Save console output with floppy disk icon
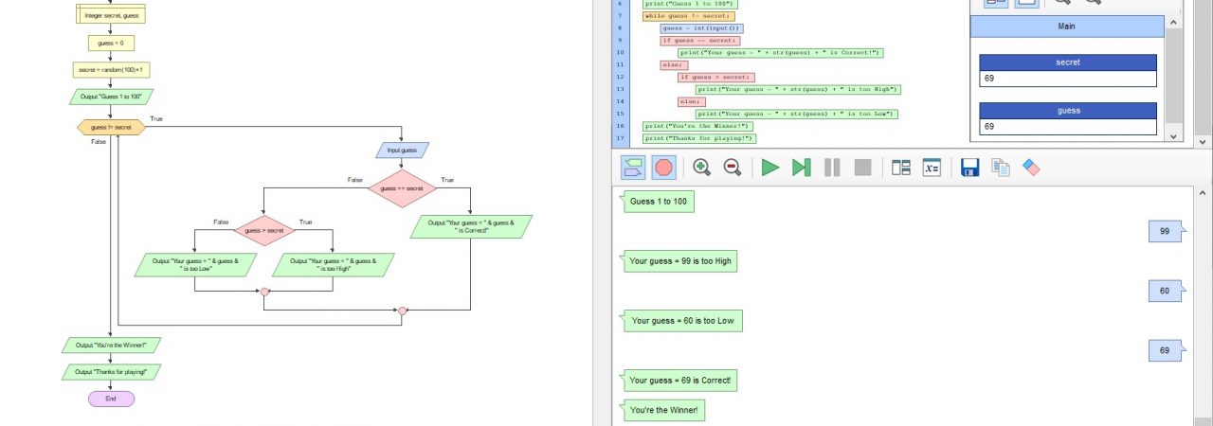 point(969,168)
